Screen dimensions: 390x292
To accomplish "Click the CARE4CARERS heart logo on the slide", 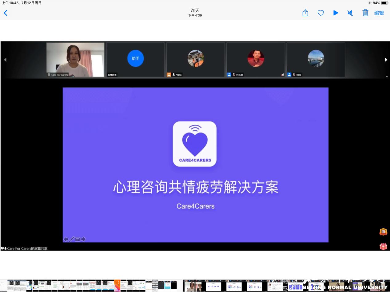I will click(195, 144).
